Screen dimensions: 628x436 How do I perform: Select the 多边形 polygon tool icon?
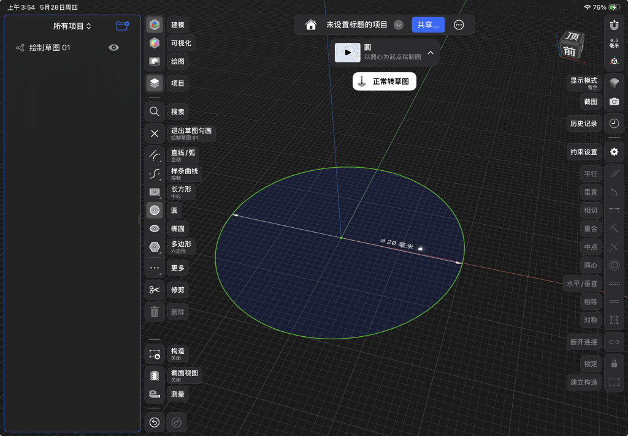coord(155,247)
